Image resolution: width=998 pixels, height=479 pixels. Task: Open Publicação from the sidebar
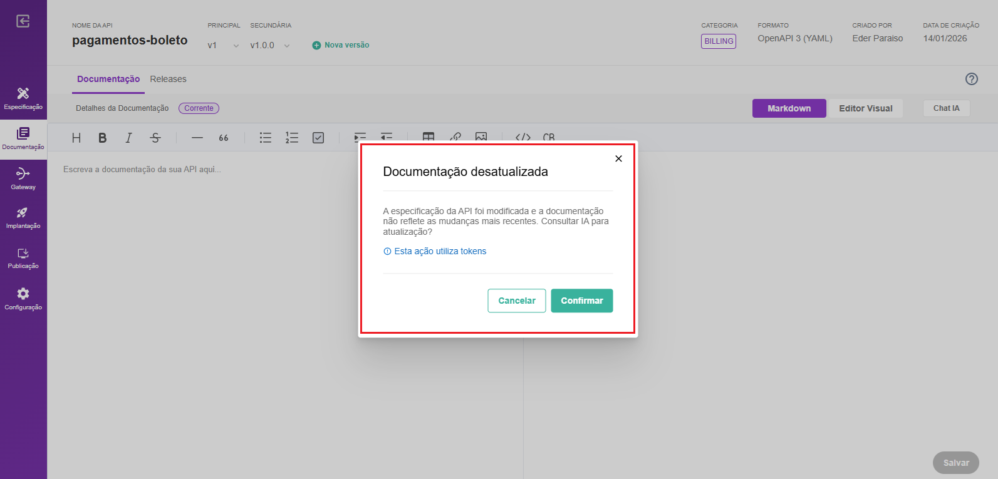23,258
